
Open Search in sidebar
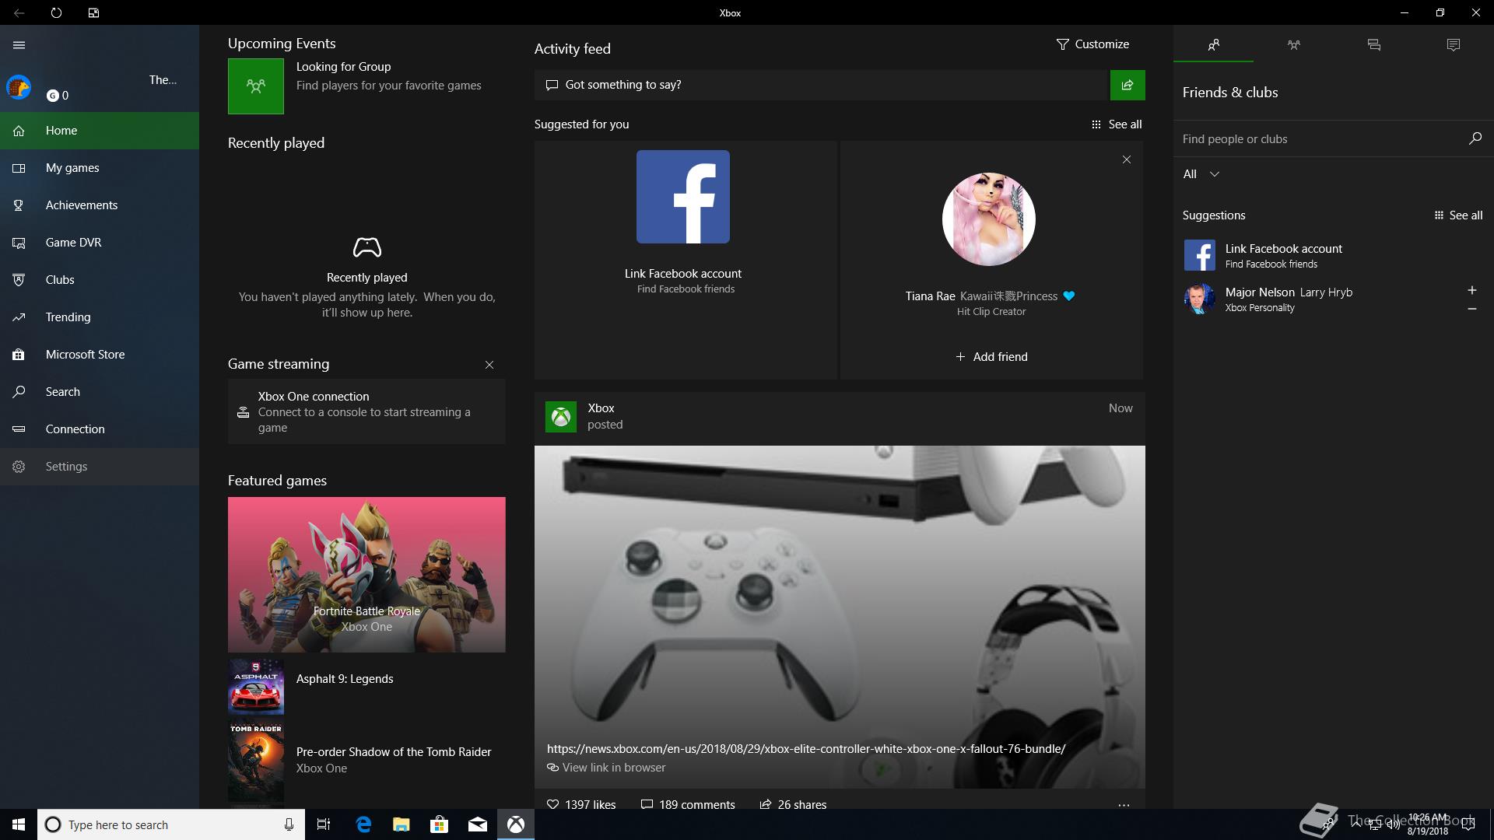[100, 392]
